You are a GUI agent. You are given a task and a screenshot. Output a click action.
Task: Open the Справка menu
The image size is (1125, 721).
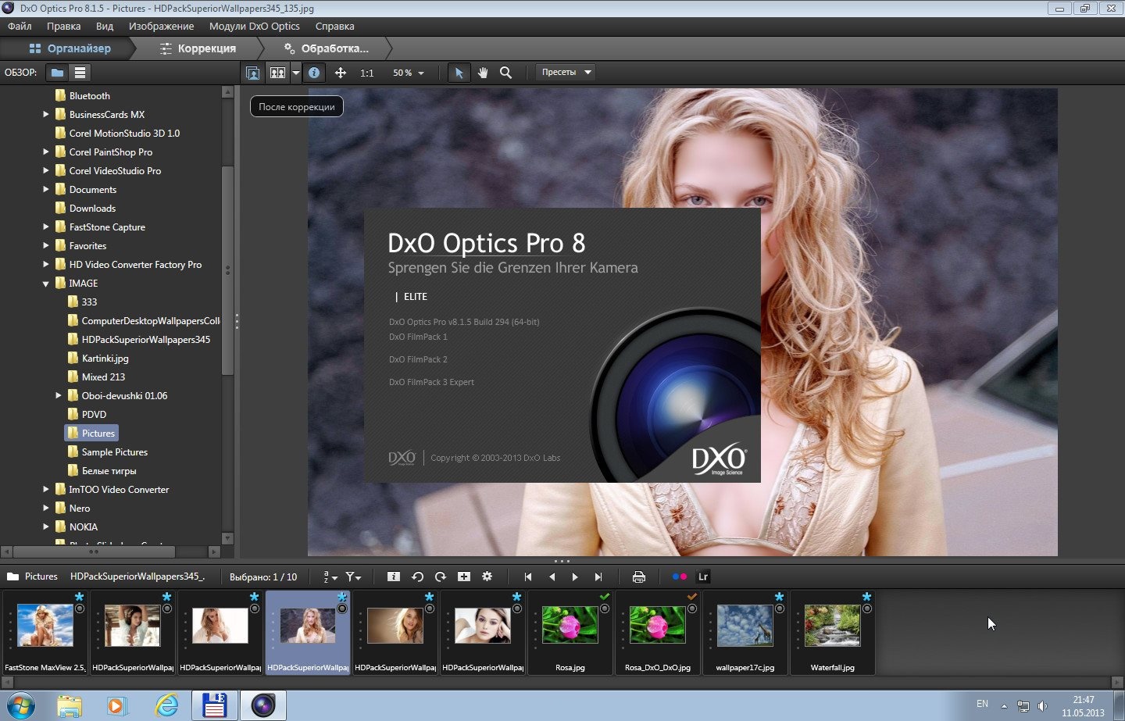(334, 26)
